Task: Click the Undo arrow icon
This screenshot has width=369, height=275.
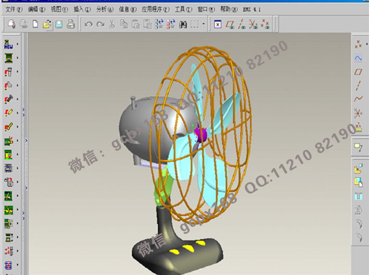Action: [x=88, y=24]
